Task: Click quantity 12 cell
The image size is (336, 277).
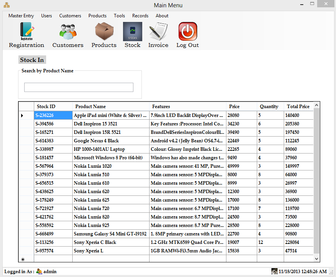Action: (270, 242)
